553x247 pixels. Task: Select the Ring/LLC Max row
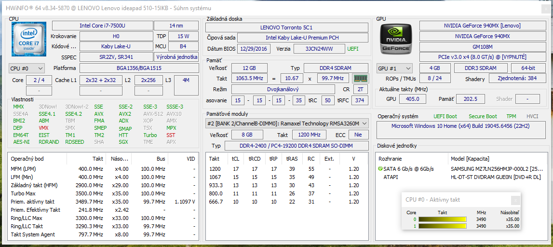pyautogui.click(x=102, y=218)
